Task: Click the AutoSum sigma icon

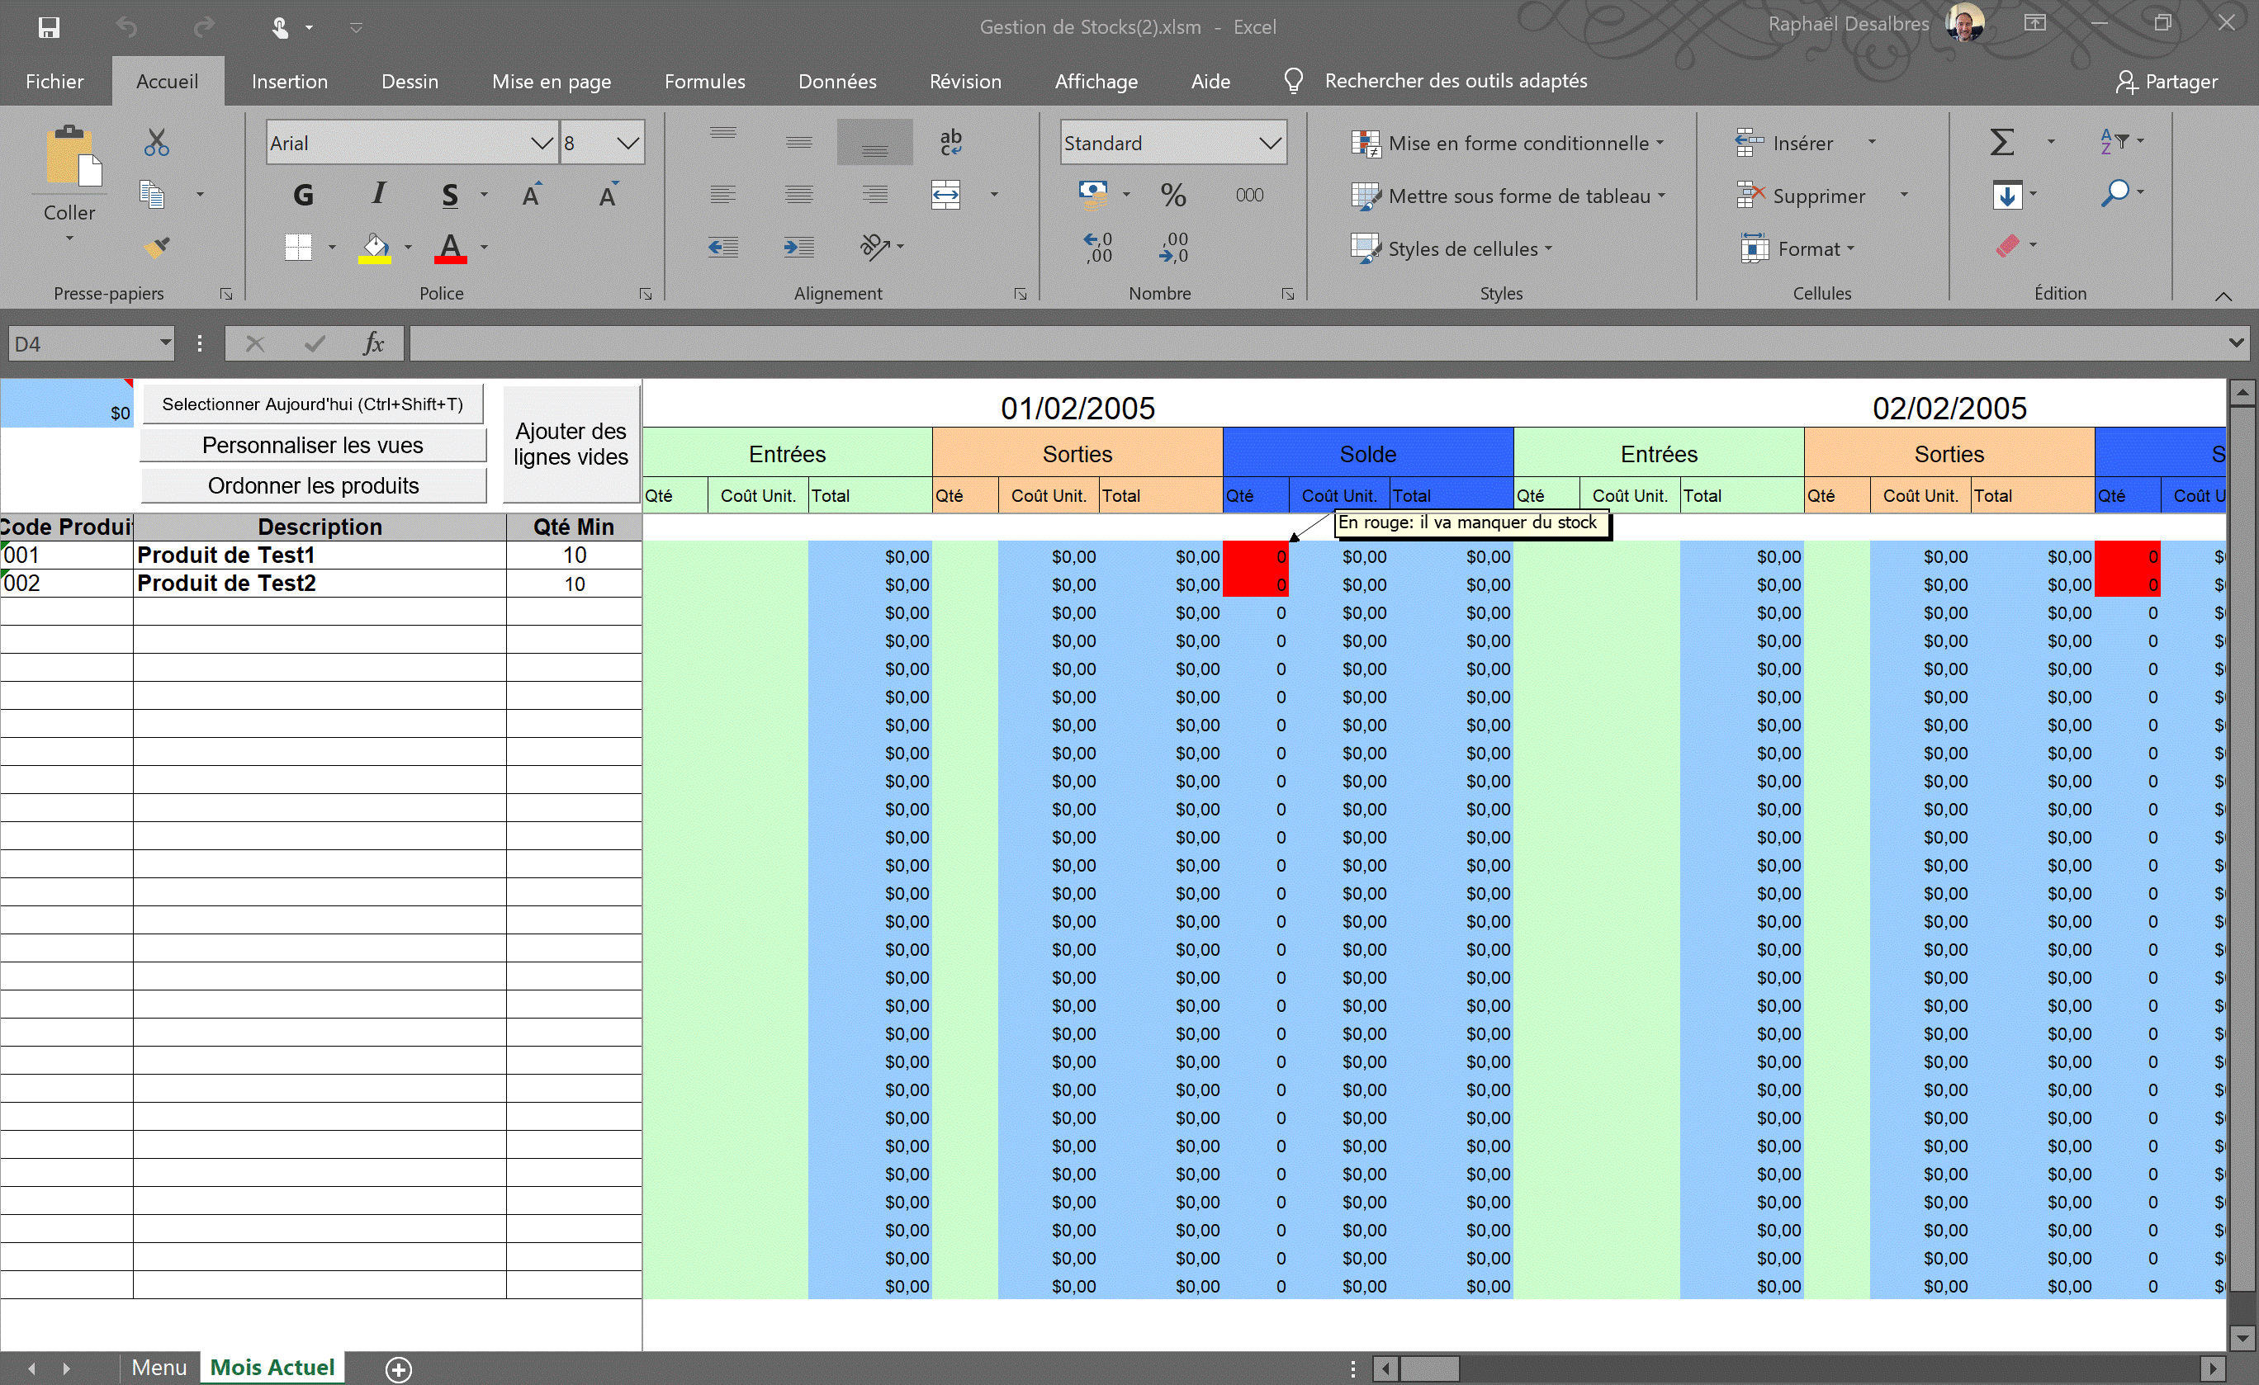Action: coord(2001,142)
